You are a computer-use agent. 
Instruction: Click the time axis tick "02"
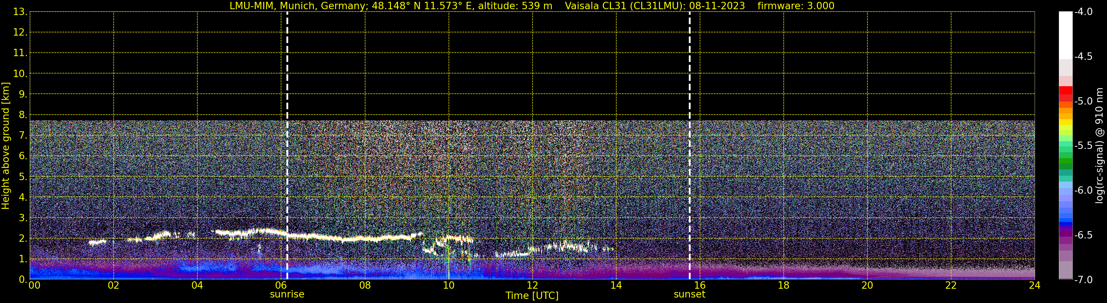(x=113, y=285)
